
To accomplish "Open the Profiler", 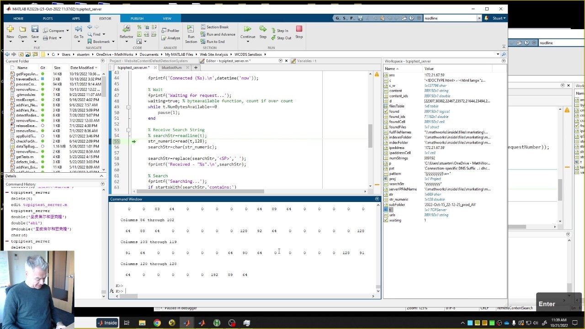I will [x=170, y=31].
